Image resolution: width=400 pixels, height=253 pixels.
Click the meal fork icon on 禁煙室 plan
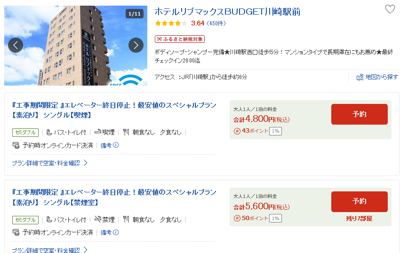click(x=126, y=219)
